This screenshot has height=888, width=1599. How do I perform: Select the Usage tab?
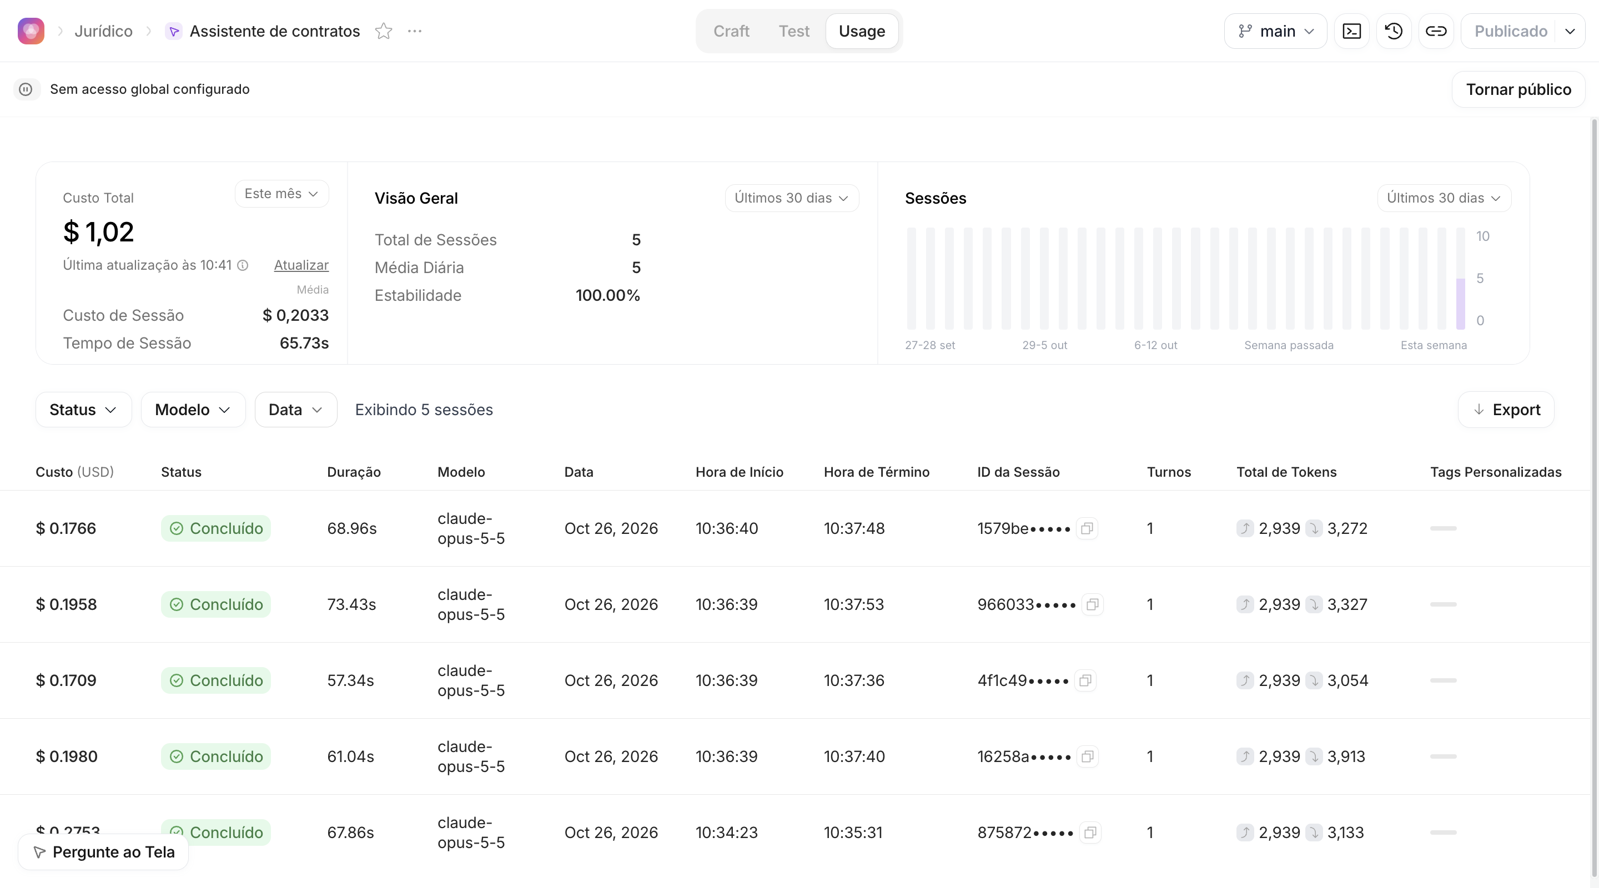[x=862, y=31]
